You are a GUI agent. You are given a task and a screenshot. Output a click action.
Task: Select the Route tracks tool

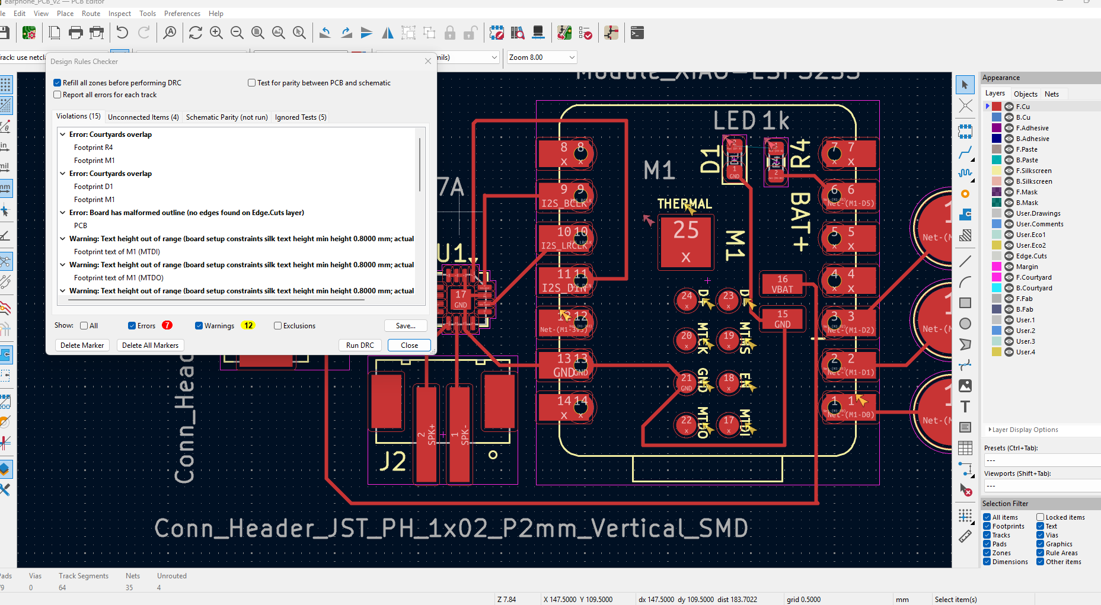965,153
